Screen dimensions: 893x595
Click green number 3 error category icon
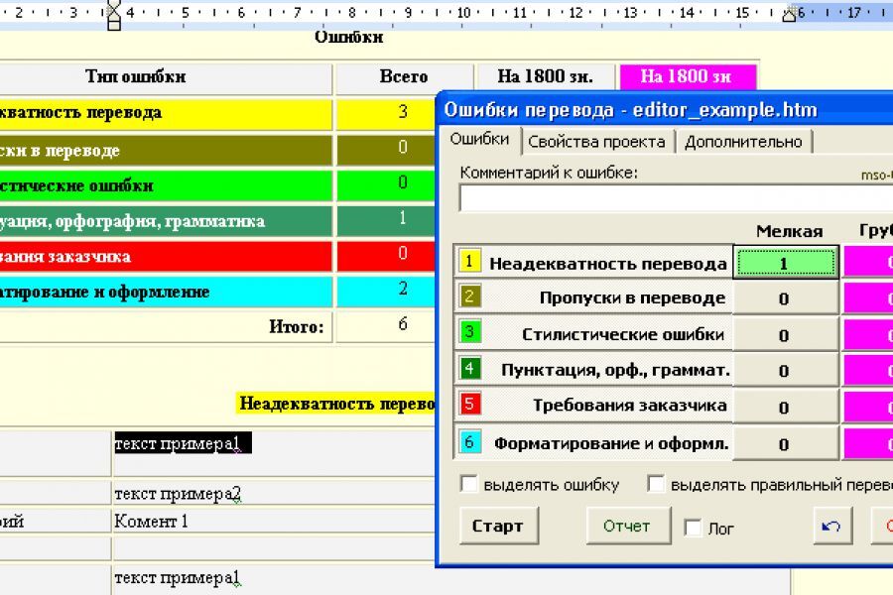(x=469, y=332)
